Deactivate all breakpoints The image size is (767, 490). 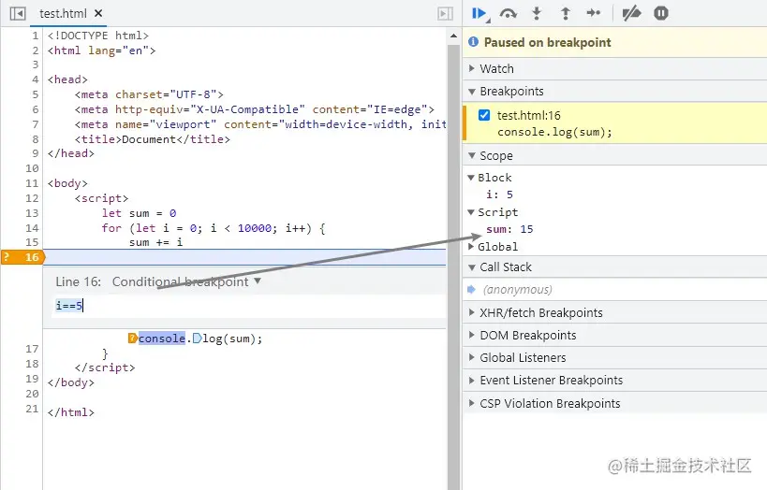(631, 13)
